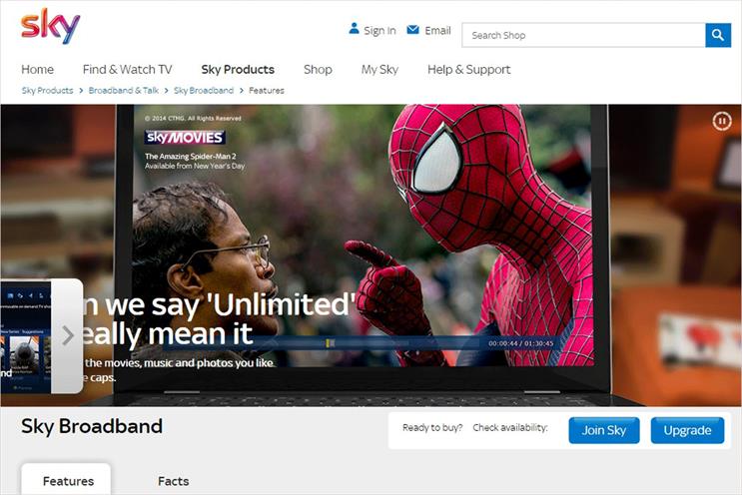Open the Email link
Image resolution: width=742 pixels, height=495 pixels.
tap(437, 31)
